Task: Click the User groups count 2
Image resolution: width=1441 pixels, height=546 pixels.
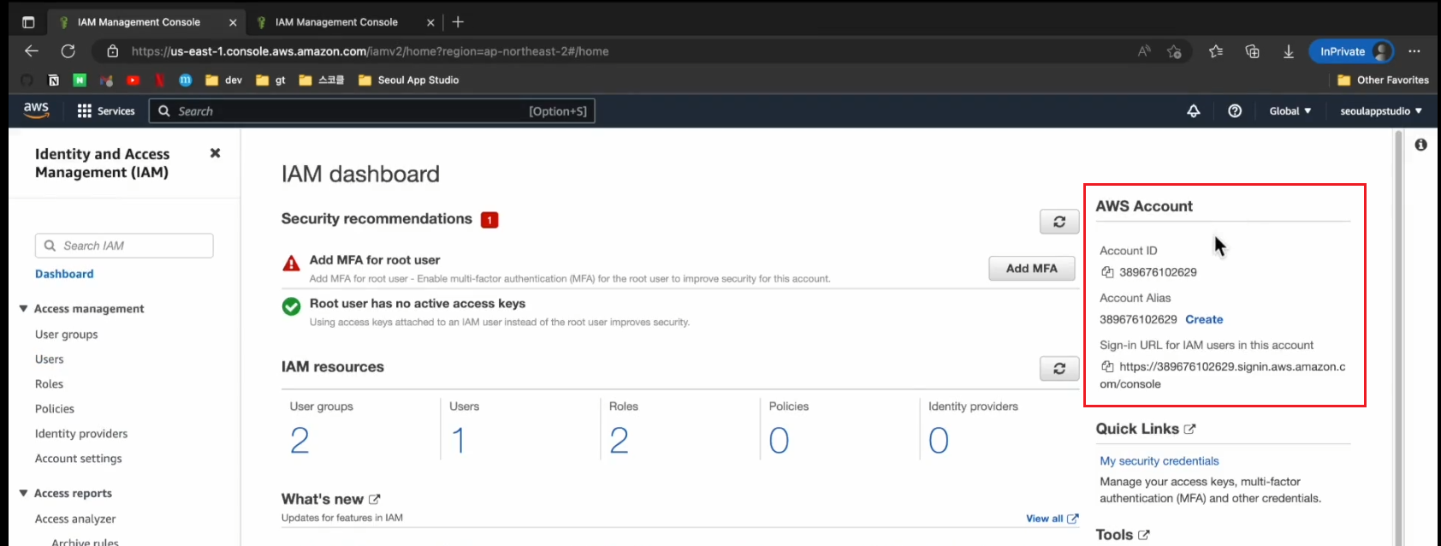Action: [x=299, y=440]
